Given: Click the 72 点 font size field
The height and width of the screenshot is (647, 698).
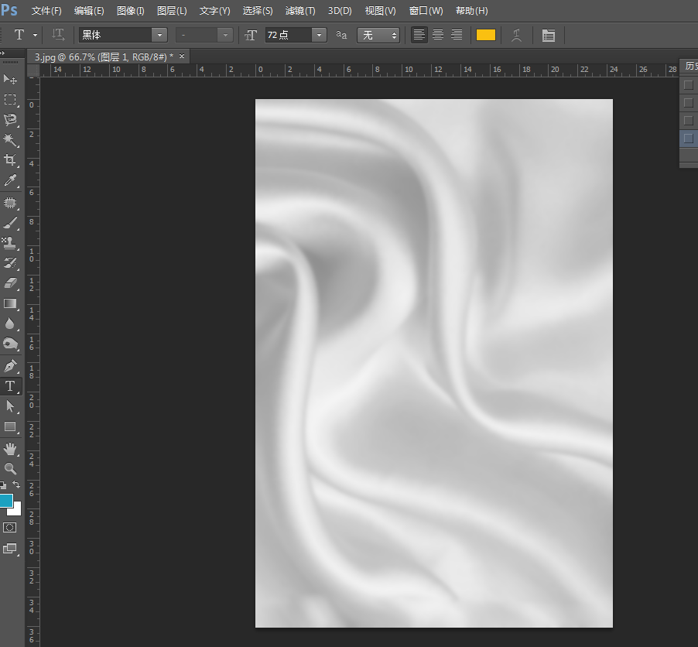Looking at the screenshot, I should pyautogui.click(x=289, y=35).
